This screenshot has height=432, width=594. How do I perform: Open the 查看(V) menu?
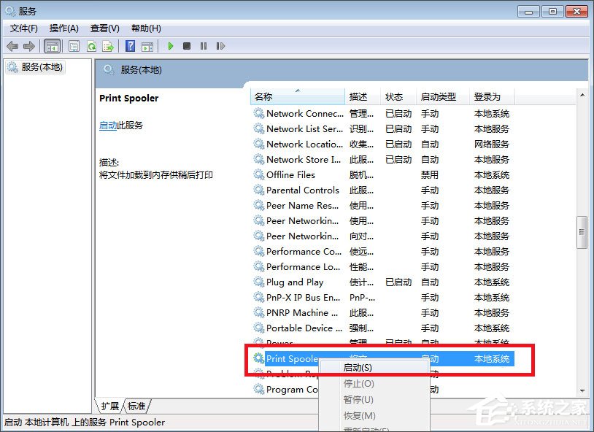(x=104, y=28)
